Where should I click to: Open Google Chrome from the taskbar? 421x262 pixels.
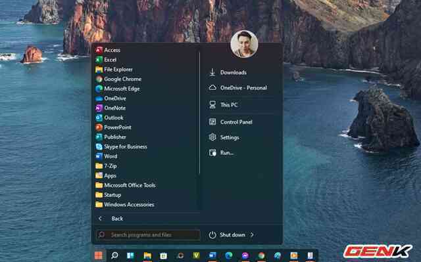tap(261, 256)
